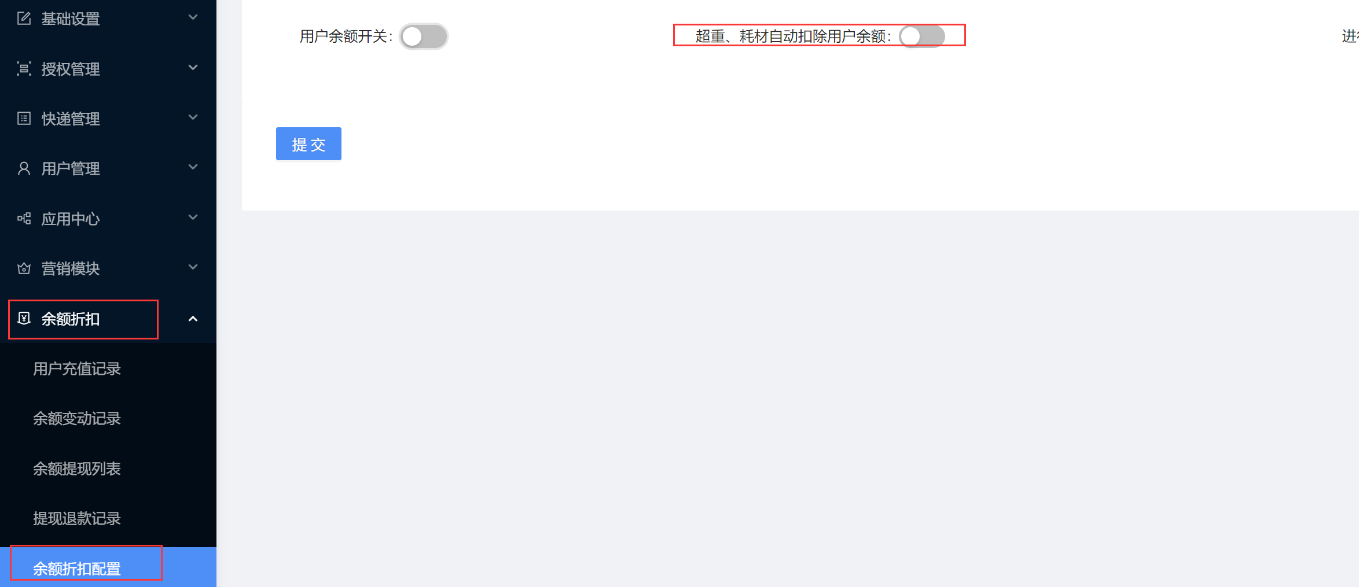
Task: Expand 授权管理 with its chevron
Action: 193,68
